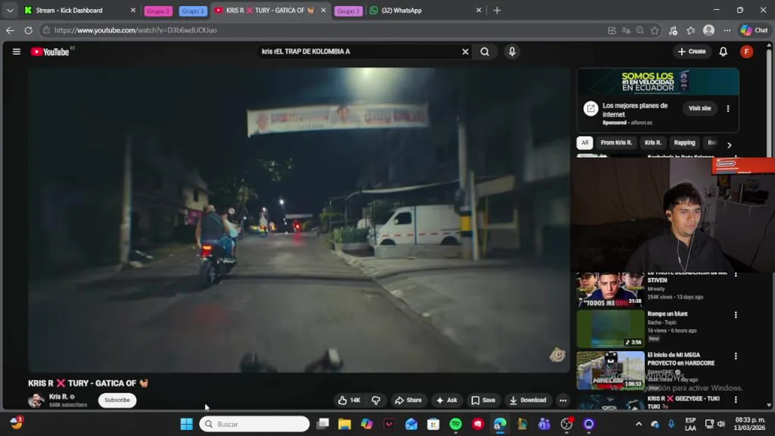Image resolution: width=775 pixels, height=436 pixels.
Task: Open translate icon in address bar
Action: point(626,30)
